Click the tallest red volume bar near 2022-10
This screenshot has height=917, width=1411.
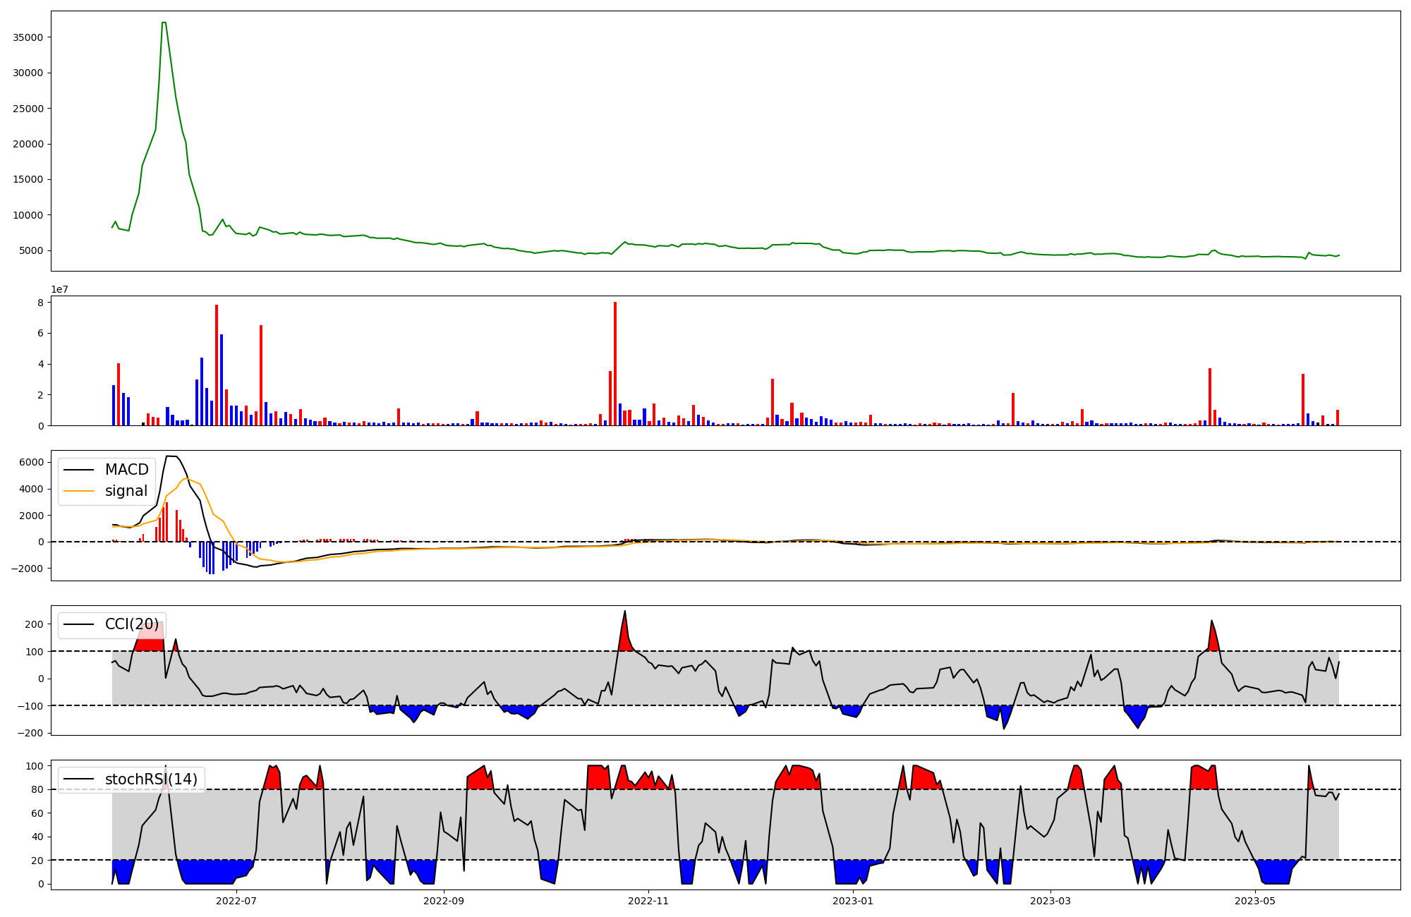(x=615, y=363)
